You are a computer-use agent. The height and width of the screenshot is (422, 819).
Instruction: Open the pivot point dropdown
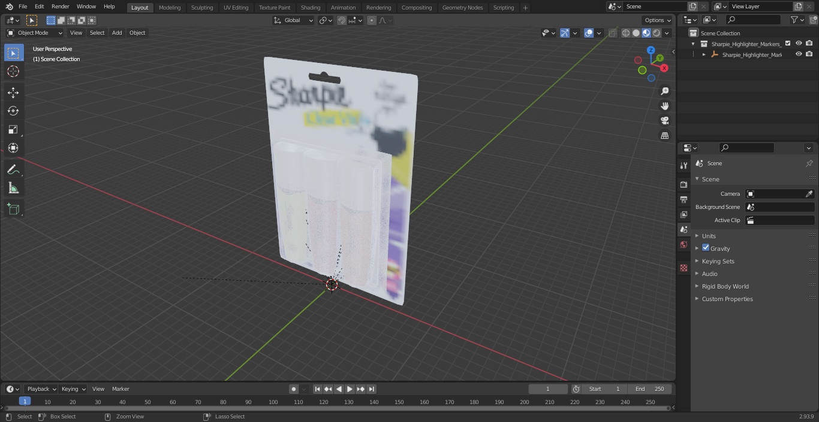pyautogui.click(x=326, y=20)
